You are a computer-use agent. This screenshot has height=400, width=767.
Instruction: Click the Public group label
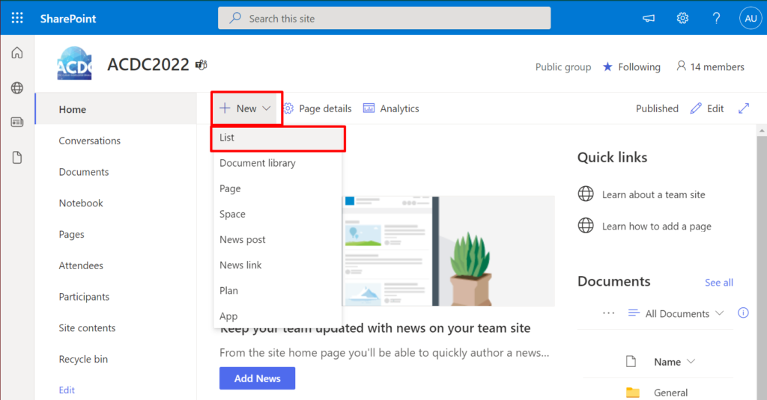click(x=563, y=67)
